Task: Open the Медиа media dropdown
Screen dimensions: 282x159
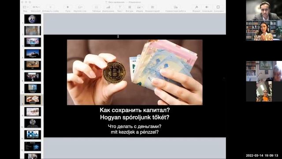Action: click(x=140, y=7)
